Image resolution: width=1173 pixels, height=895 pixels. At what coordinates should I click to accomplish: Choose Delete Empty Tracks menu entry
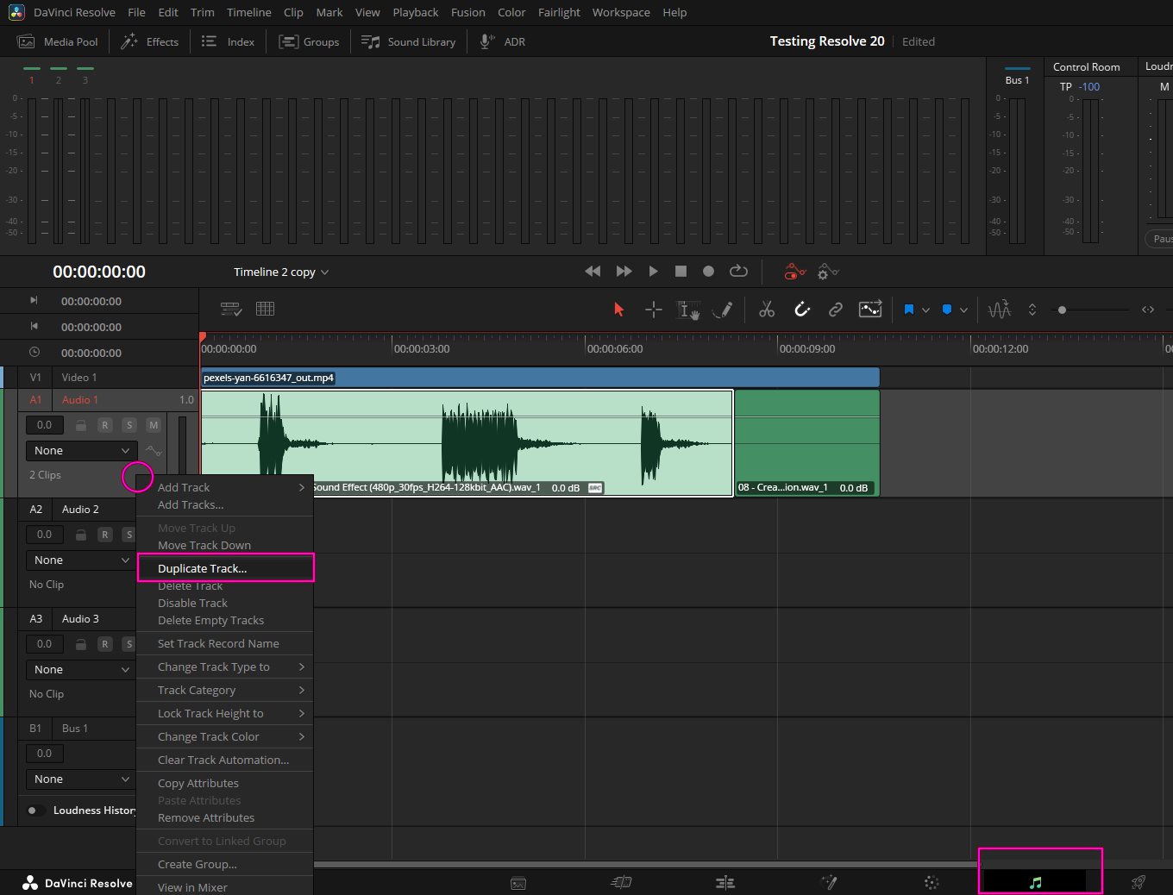[x=225, y=620]
